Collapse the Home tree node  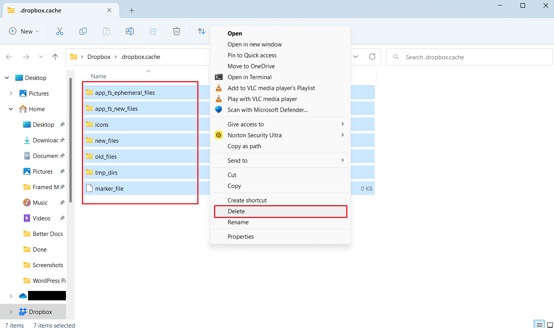coord(11,109)
